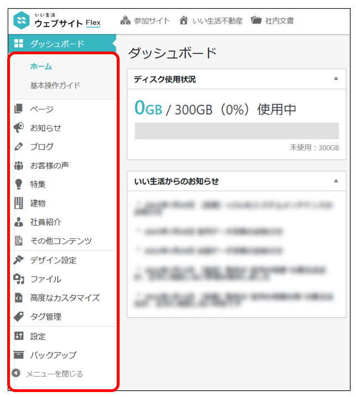Select the ブログ pencil icon

point(18,147)
